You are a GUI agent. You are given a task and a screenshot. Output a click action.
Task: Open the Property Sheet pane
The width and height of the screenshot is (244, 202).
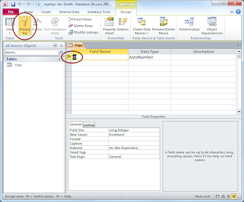[109, 26]
